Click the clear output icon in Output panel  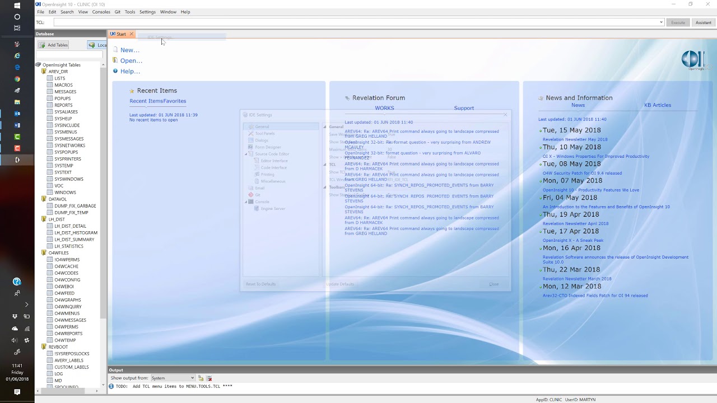[209, 378]
